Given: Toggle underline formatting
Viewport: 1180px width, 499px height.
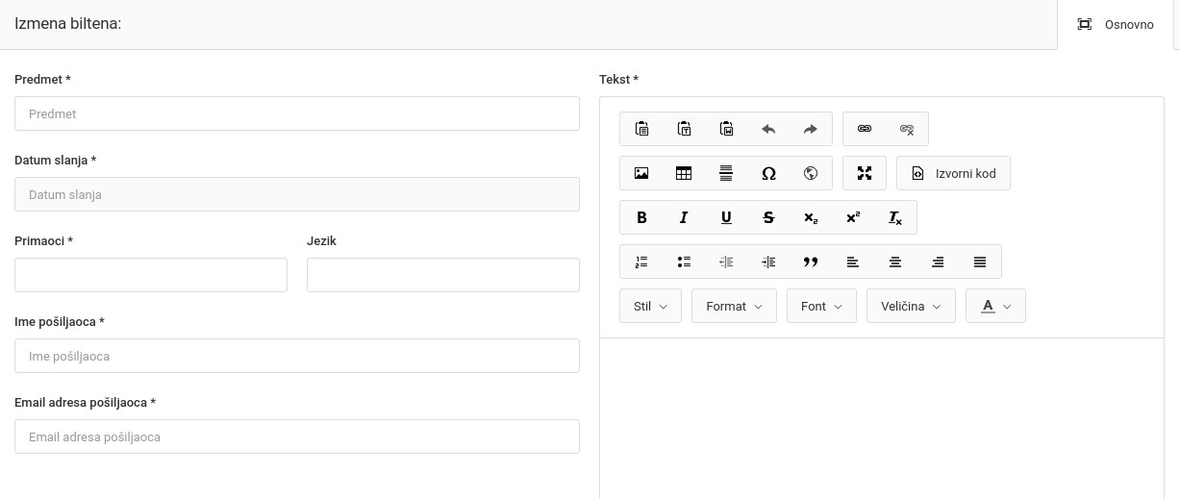Looking at the screenshot, I should 726,217.
